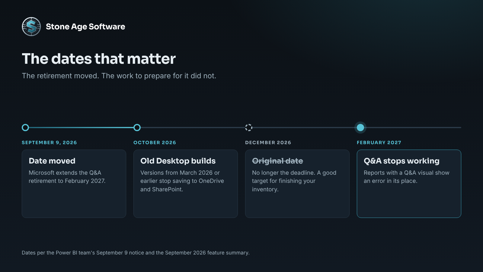This screenshot has width=483, height=272.
Task: Click the 'OCTOBER 2026' date label
Action: pos(155,142)
